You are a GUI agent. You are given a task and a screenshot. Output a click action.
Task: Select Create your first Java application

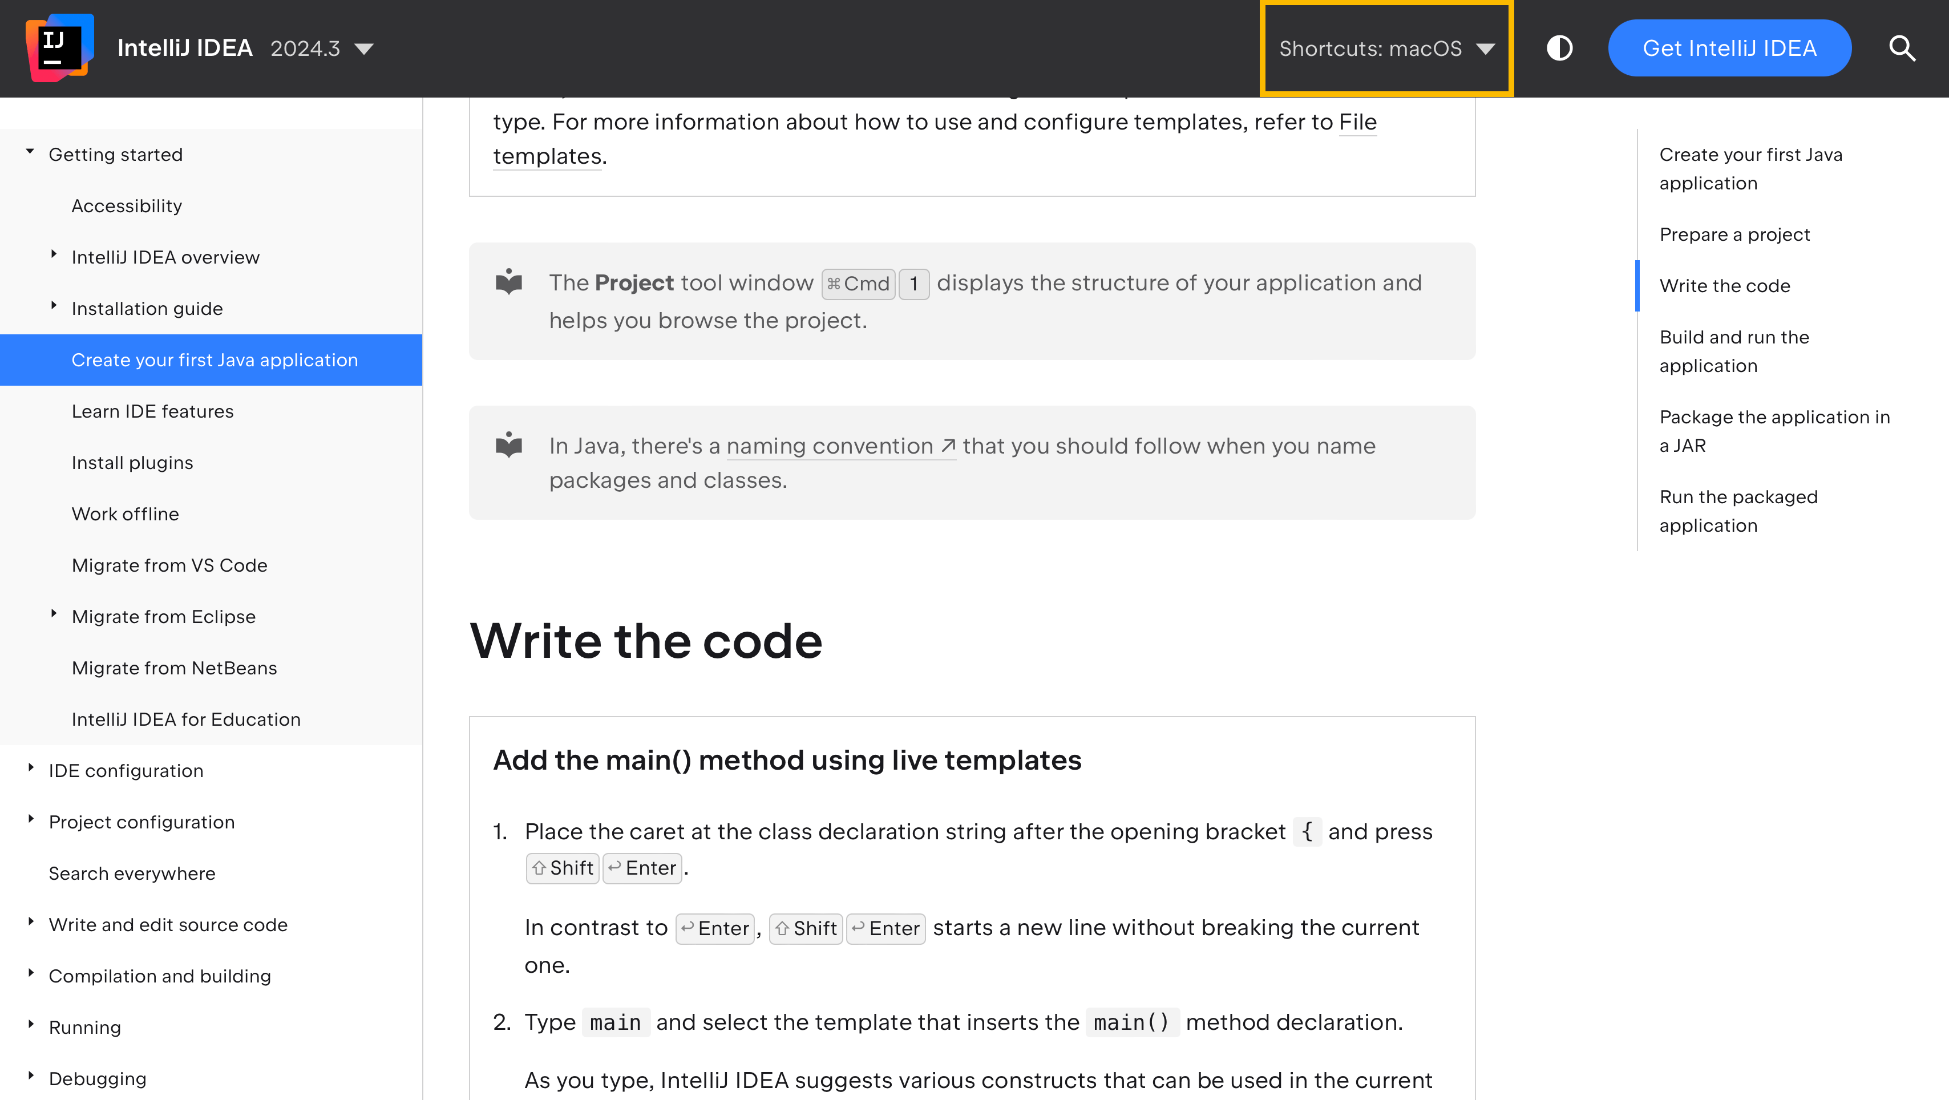point(214,359)
